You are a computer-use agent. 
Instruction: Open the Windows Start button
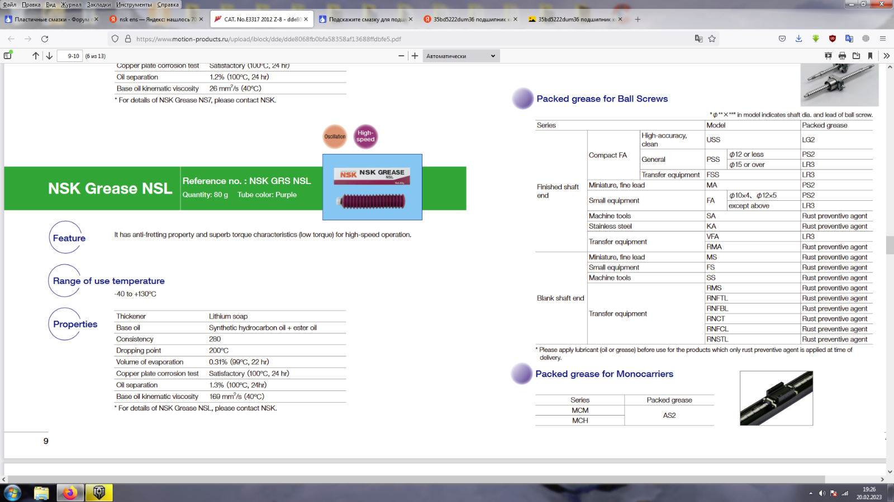tap(12, 493)
